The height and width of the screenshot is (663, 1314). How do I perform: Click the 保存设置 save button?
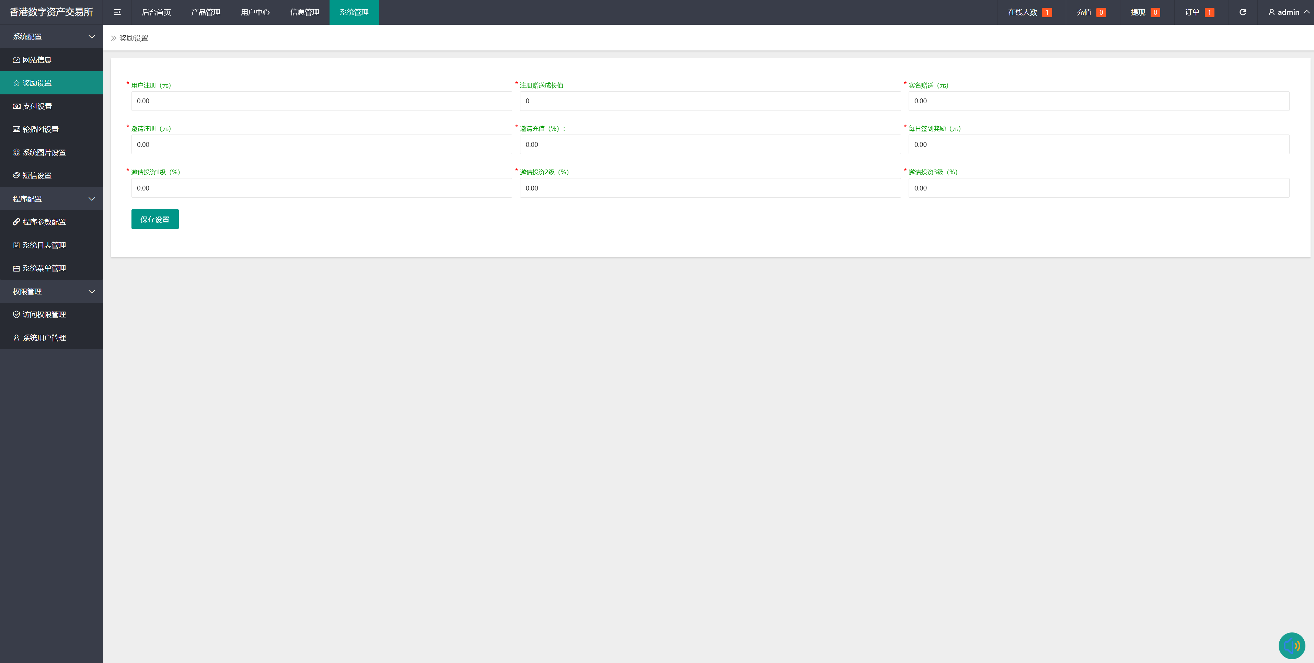[x=154, y=219]
